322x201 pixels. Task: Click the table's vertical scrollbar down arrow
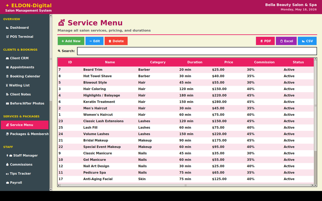[316, 185]
